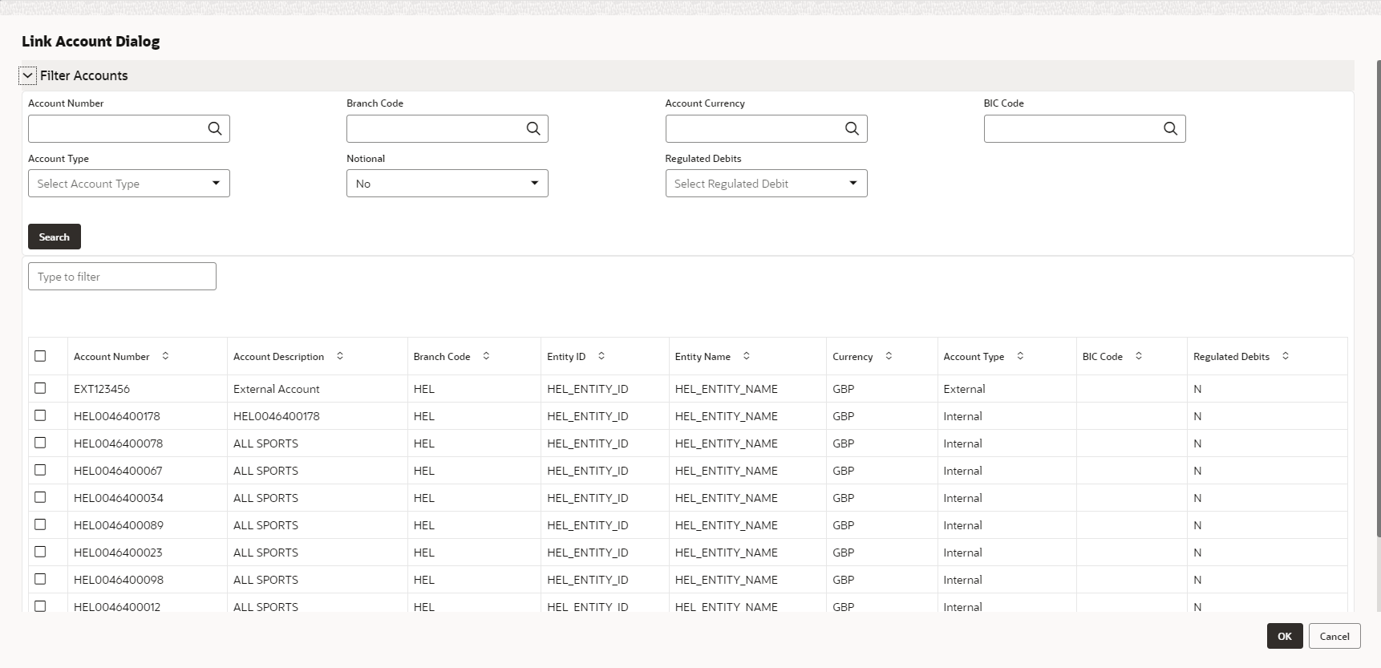Image resolution: width=1381 pixels, height=668 pixels.
Task: Check the row for account HEL0046400067
Action: [40, 470]
